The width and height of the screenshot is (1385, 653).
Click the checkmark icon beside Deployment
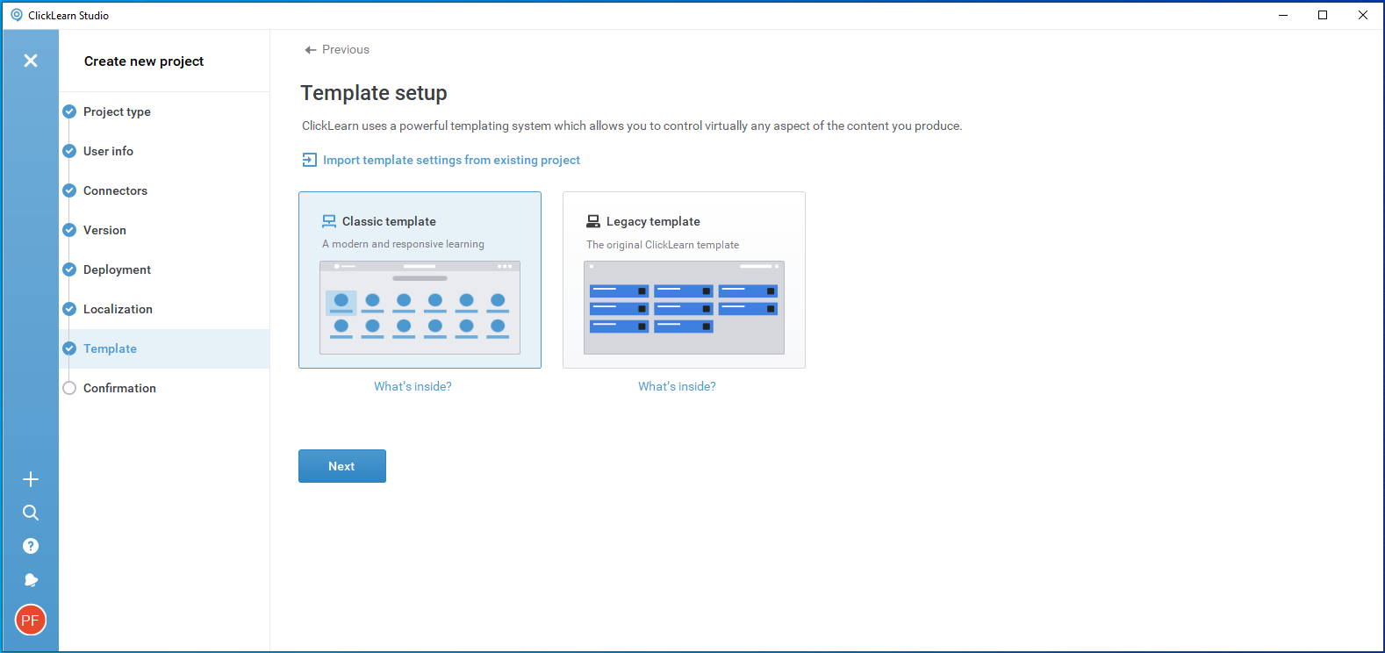click(69, 269)
